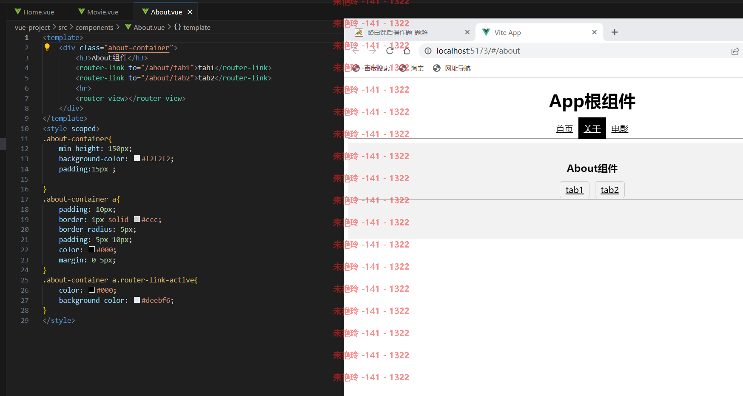Click the active 关于 navigation link
The image size is (743, 396).
pyautogui.click(x=592, y=128)
